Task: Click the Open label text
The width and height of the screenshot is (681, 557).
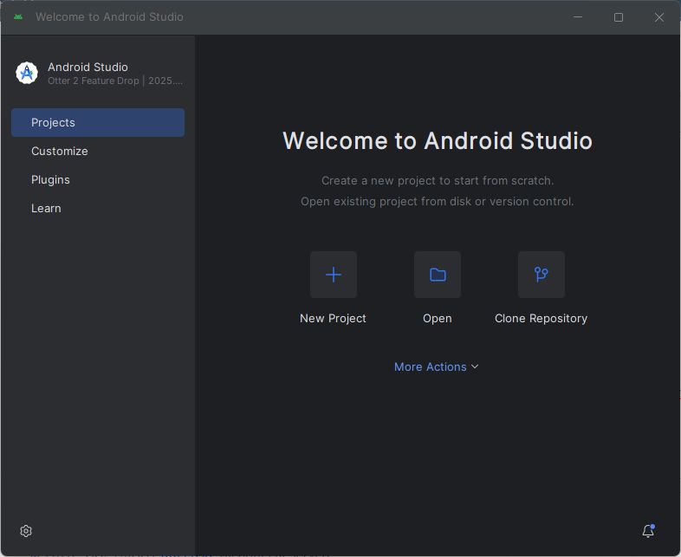Action: 438,318
